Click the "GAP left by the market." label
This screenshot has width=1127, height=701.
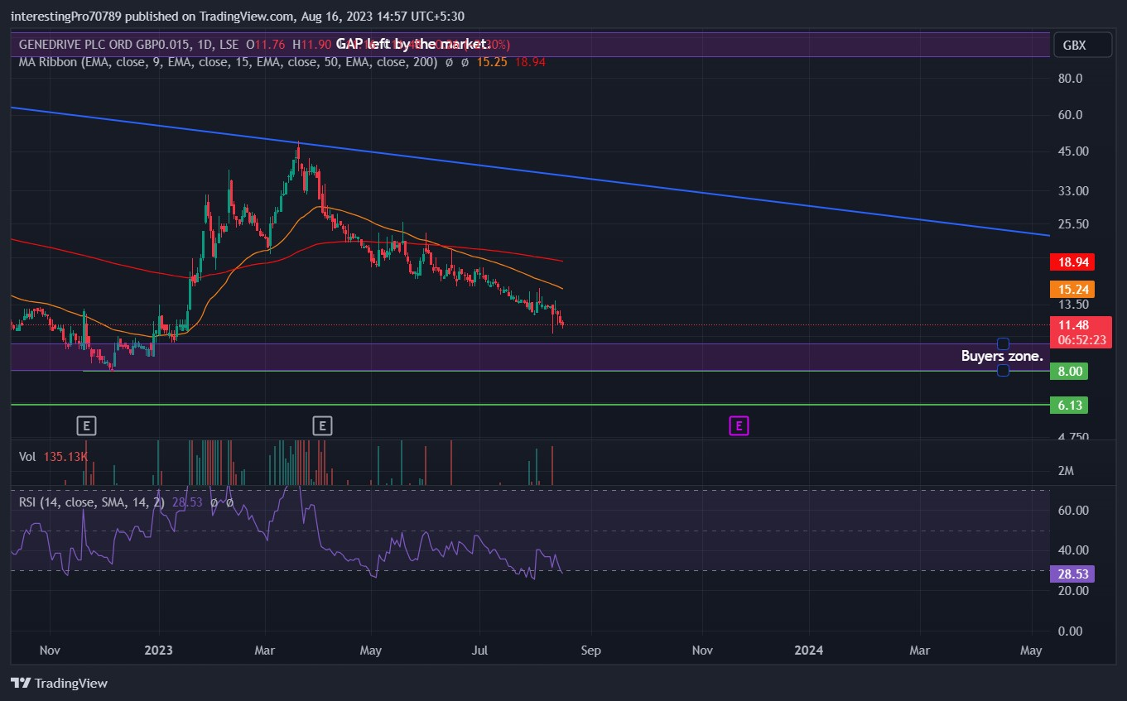pyautogui.click(x=413, y=44)
